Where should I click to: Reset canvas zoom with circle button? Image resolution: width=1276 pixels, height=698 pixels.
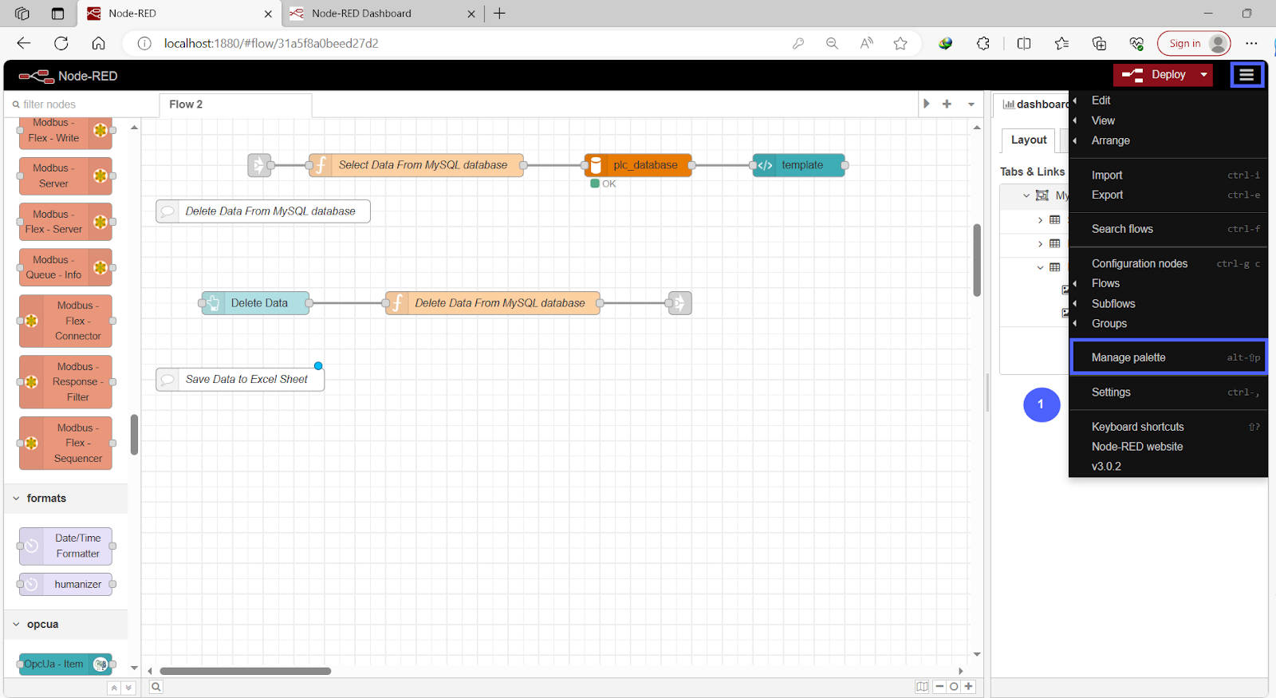point(954,687)
